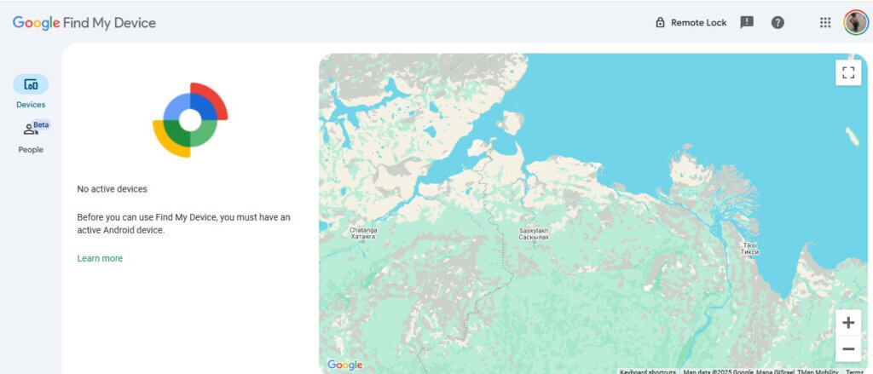Zoom in on the map

(x=848, y=323)
